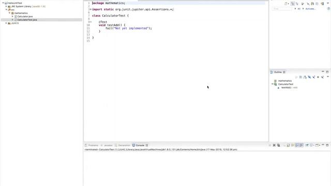Switch to the Javadoc tab
331x186 pixels.
click(107, 145)
